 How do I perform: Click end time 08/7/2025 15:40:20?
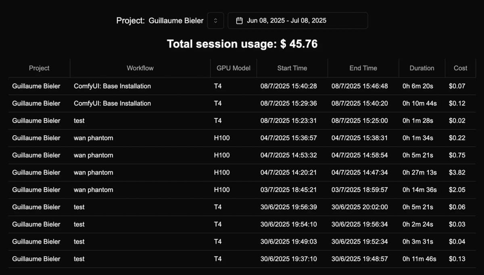(x=360, y=103)
